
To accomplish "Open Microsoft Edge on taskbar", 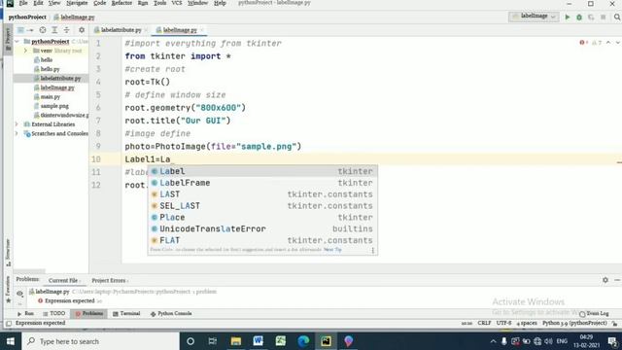I will pos(303,341).
